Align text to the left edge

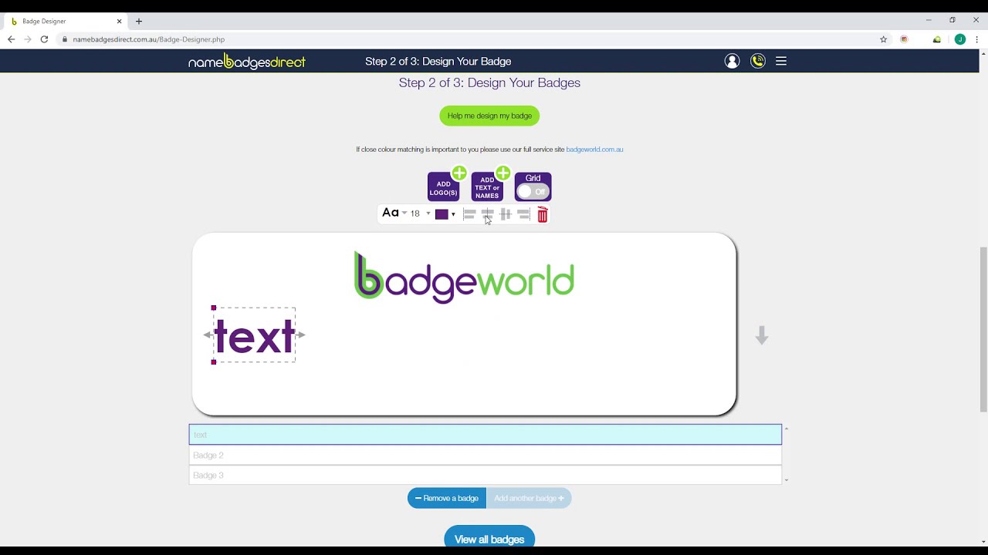coord(469,214)
